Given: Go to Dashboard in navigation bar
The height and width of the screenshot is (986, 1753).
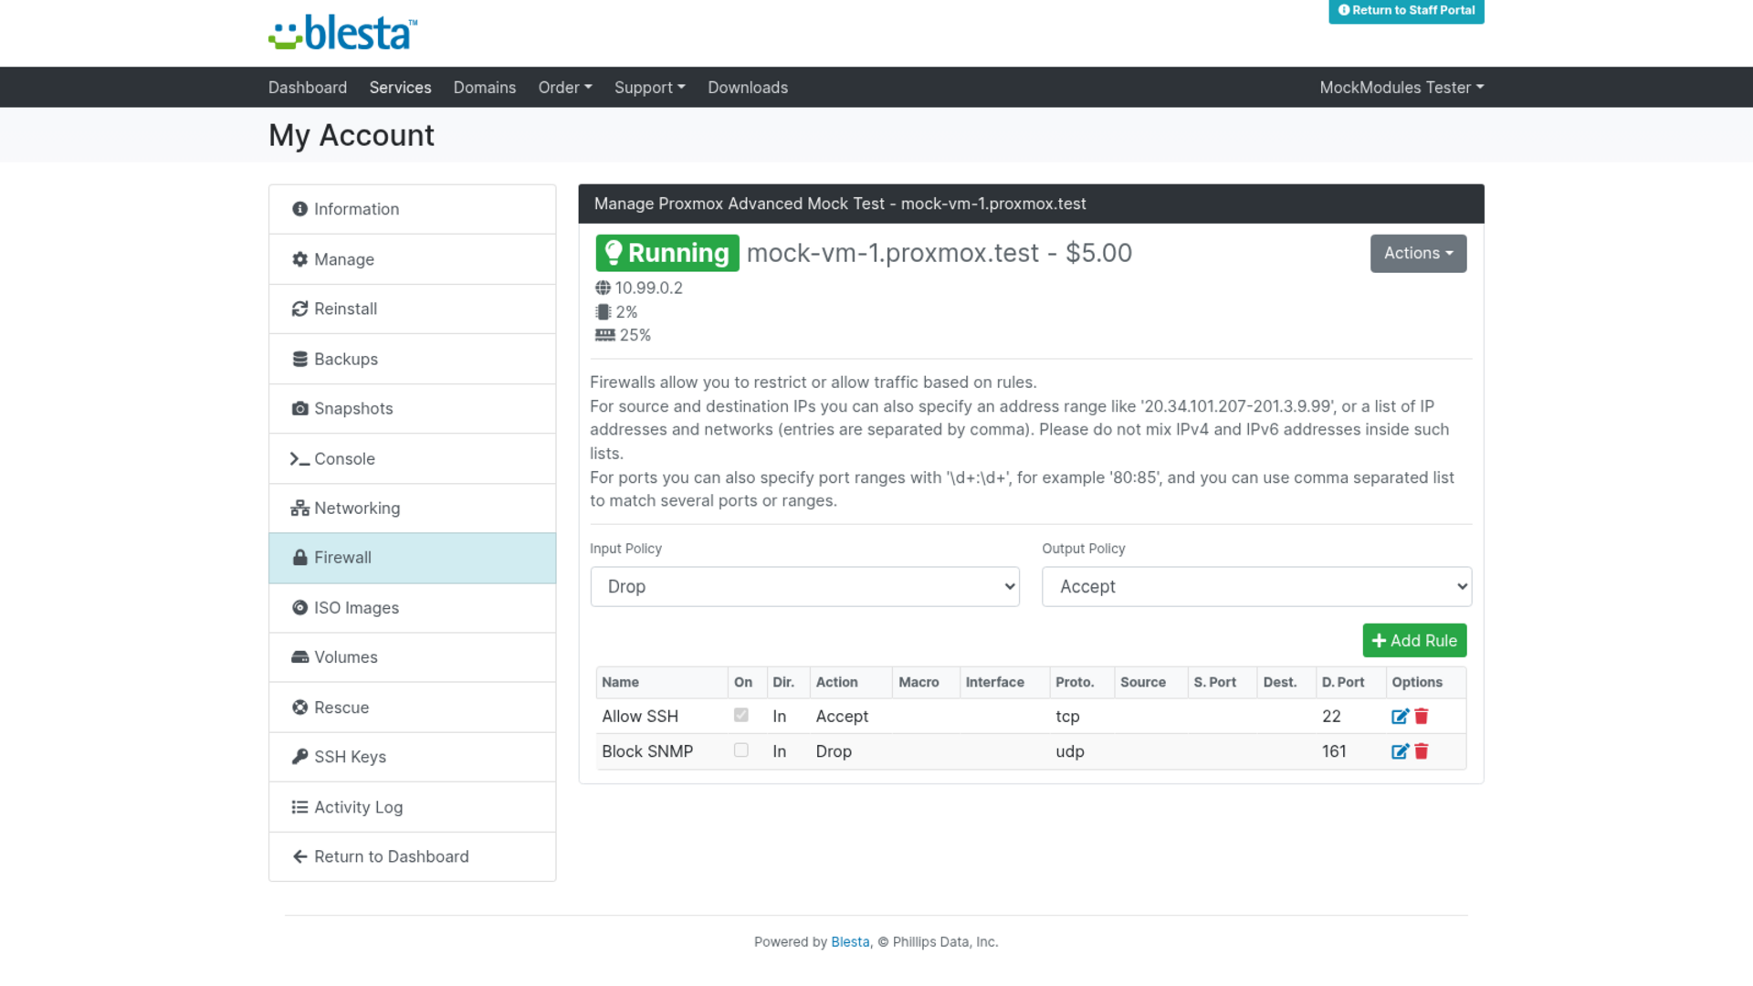Looking at the screenshot, I should point(308,88).
